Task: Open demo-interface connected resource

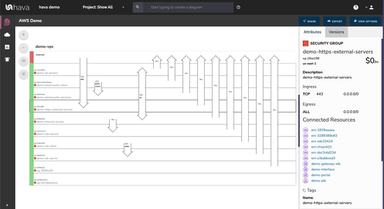Action: click(x=323, y=169)
